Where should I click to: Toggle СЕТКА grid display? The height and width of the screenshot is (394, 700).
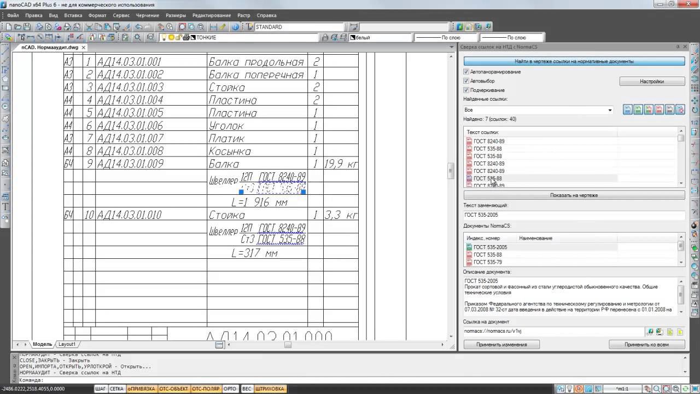coord(117,389)
